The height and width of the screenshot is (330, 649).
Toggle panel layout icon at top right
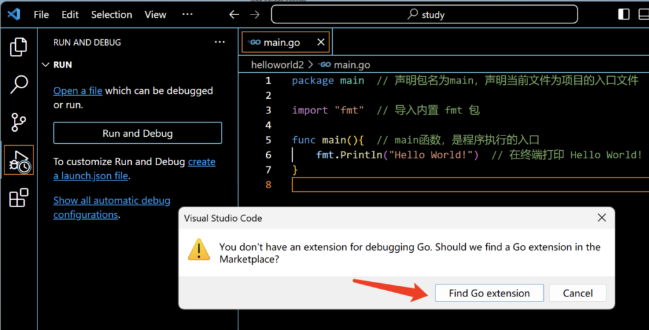pyautogui.click(x=644, y=14)
